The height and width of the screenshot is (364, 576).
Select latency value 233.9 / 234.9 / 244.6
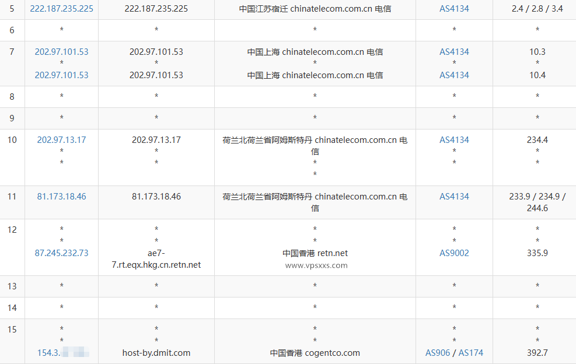pos(537,202)
